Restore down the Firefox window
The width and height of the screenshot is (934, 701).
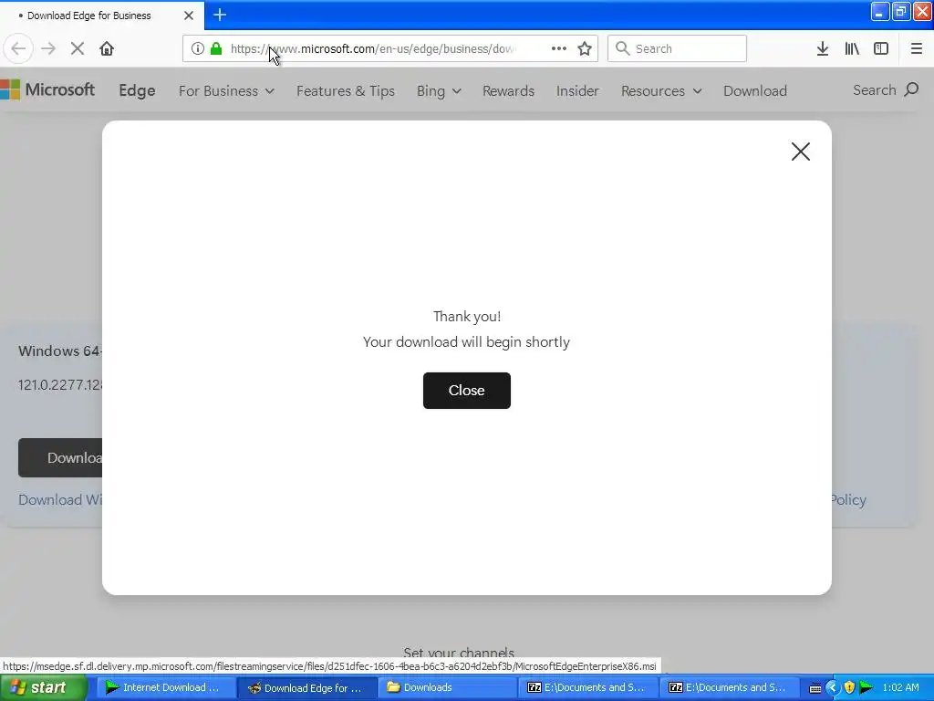click(901, 11)
